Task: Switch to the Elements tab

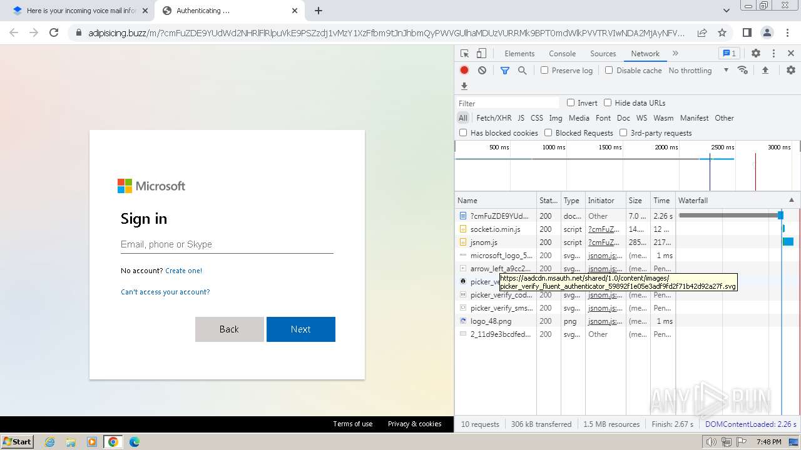Action: coord(519,54)
